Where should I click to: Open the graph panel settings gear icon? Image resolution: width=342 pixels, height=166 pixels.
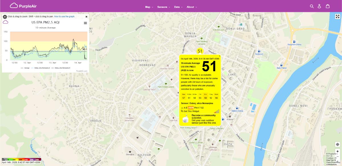[4, 16]
